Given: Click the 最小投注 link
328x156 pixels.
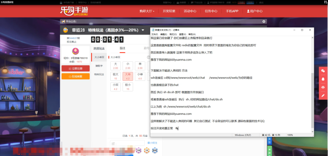Looking at the screenshot, I should click(152, 143).
